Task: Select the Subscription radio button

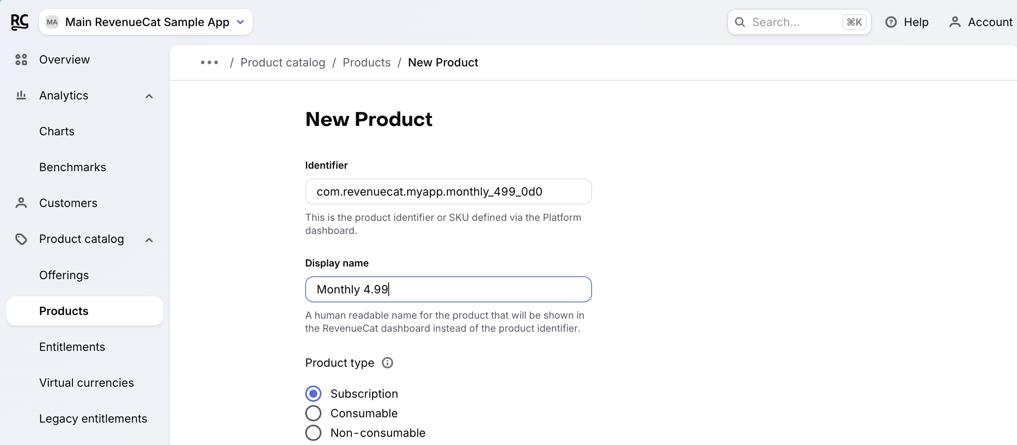Action: 313,394
